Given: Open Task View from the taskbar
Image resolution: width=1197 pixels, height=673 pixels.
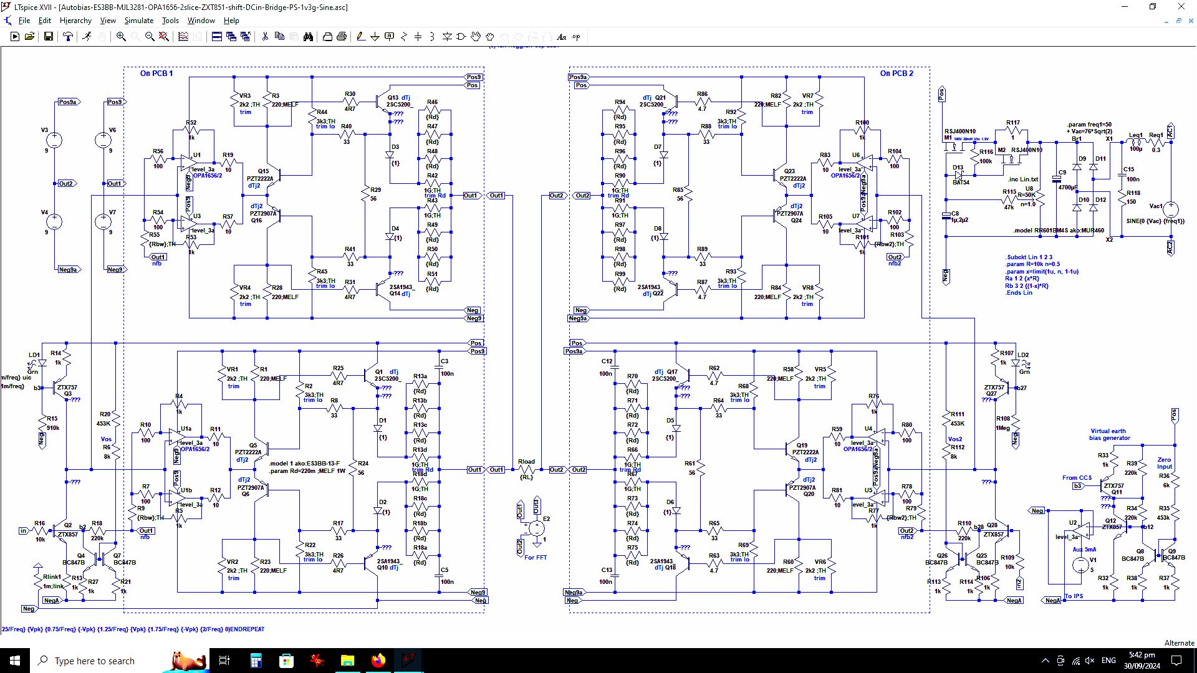Looking at the screenshot, I should pos(224,661).
